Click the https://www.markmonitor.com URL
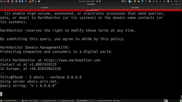182x102 pixels. click(x=72, y=60)
